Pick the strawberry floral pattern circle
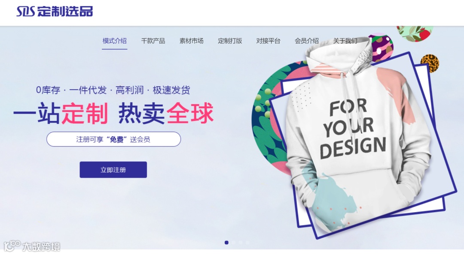 point(415,33)
